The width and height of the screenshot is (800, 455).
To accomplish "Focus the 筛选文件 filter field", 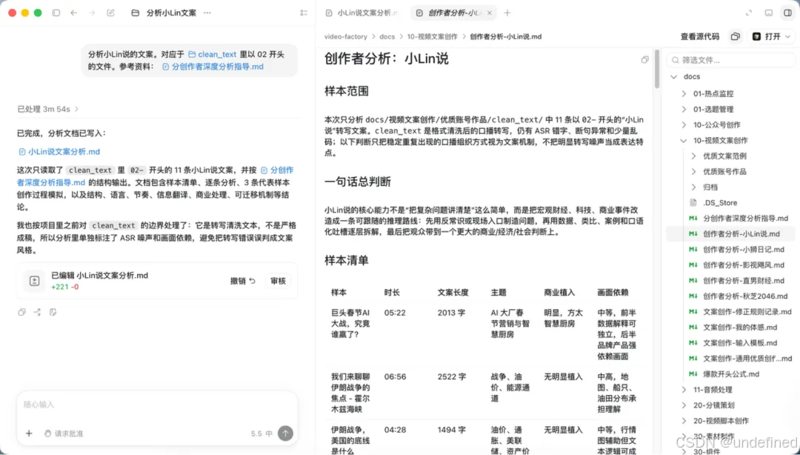I will (x=730, y=60).
